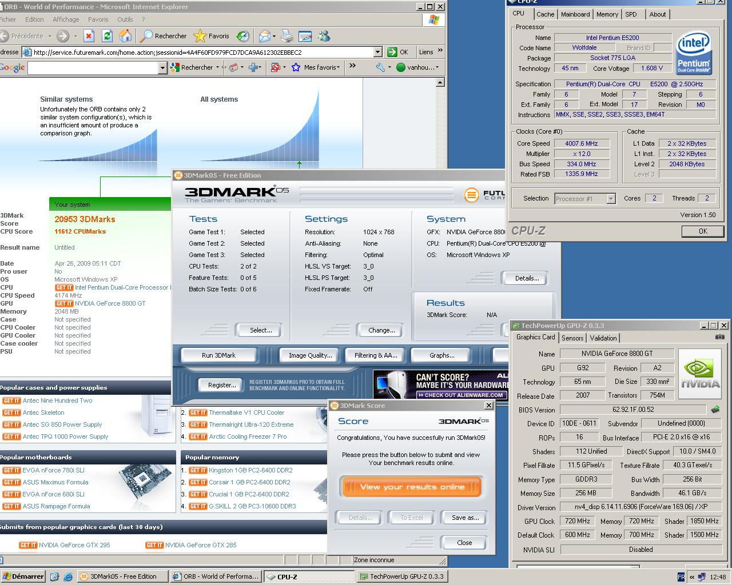Refresh the page in Internet Explorer
This screenshot has height=585, width=732.
pos(107,36)
